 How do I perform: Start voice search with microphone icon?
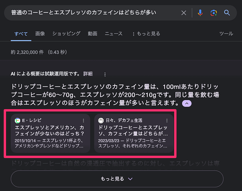(200, 13)
